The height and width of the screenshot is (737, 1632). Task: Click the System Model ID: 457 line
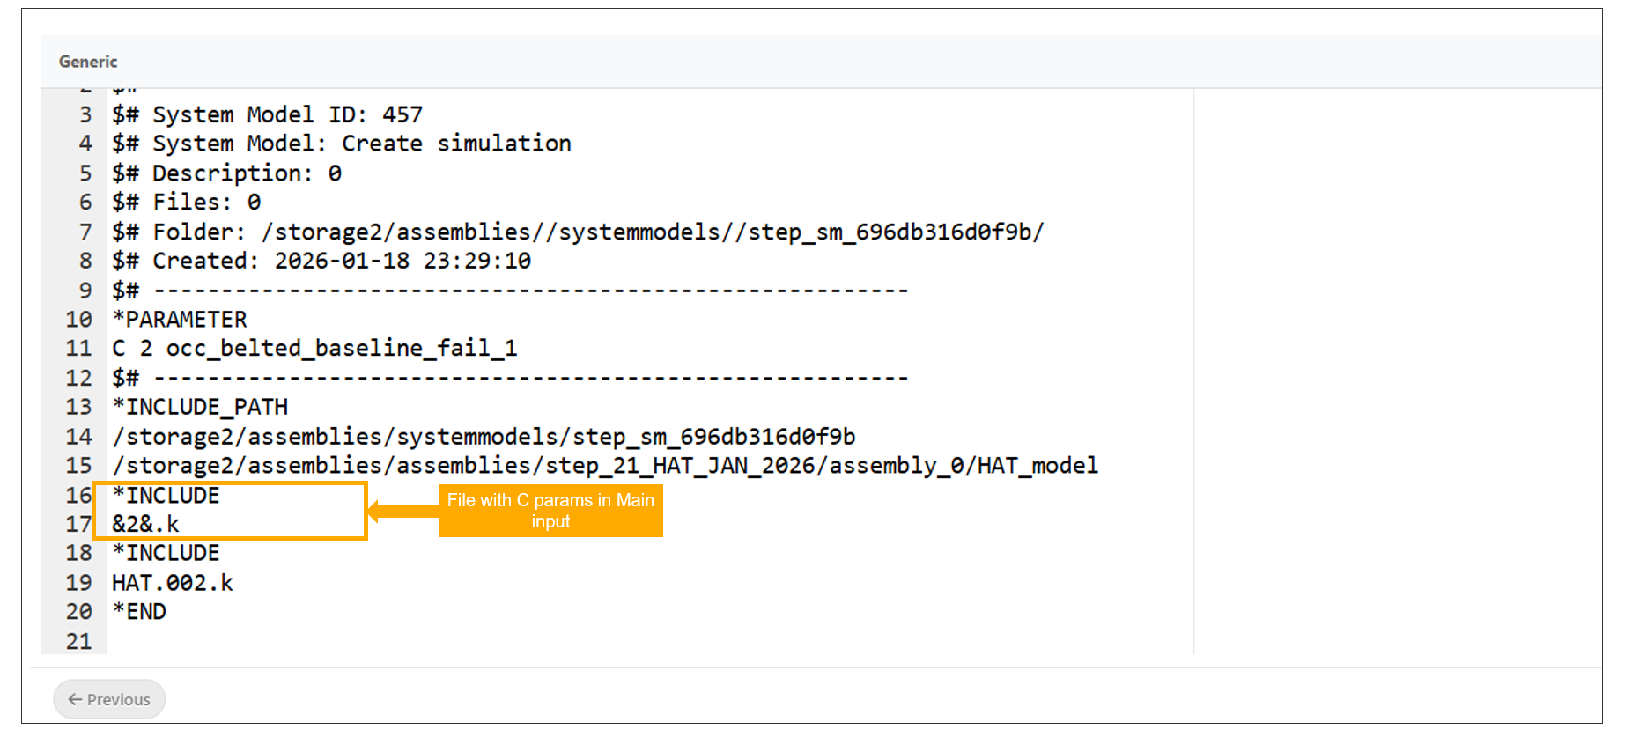click(x=267, y=114)
